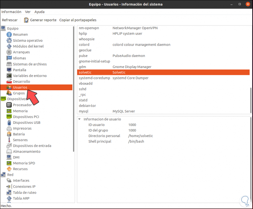Select the Recursos diamond icon
Viewport: 253px width, 209px height.
[x=9, y=169]
